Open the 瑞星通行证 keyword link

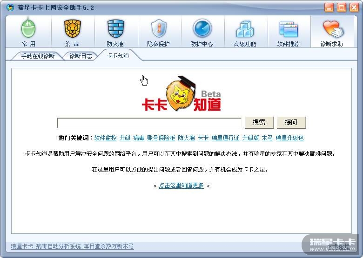226,138
